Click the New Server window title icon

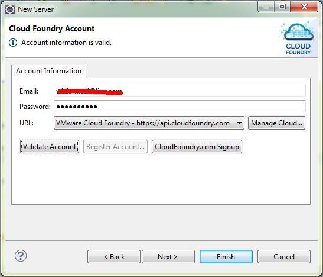(10, 9)
